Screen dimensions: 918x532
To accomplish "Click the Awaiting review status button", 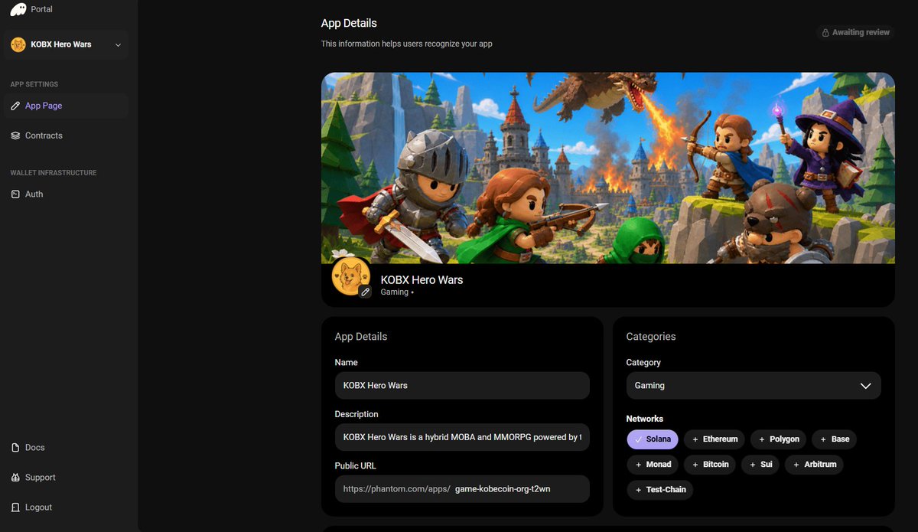I will 855,33.
